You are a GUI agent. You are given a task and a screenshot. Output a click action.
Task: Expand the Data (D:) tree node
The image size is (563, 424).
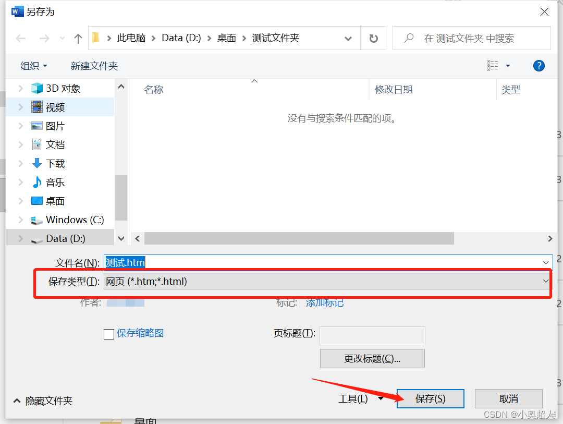20,238
